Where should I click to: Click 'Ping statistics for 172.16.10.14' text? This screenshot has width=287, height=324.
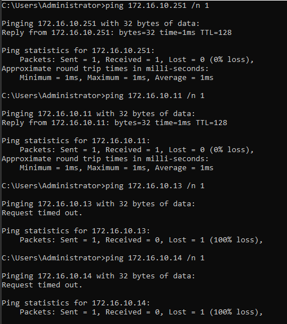pos(76,303)
